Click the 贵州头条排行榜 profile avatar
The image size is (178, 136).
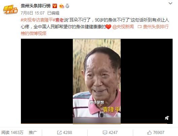tap(10, 9)
